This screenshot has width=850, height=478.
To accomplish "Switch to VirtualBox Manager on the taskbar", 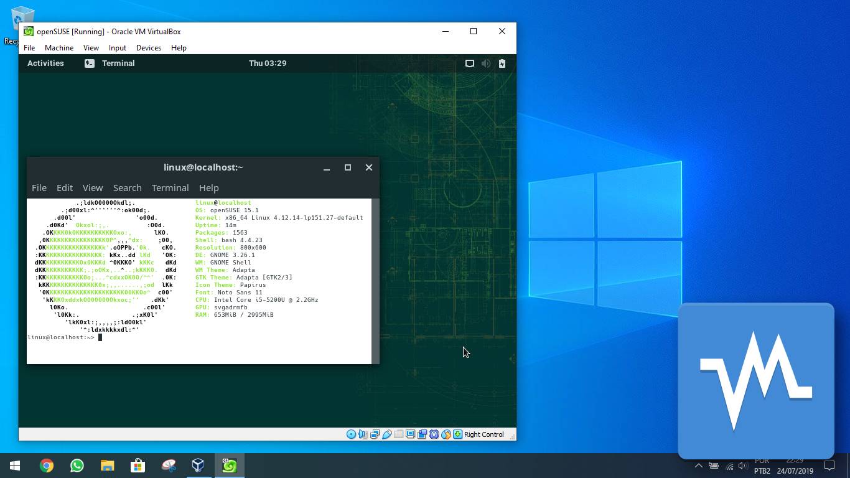I will coord(198,466).
